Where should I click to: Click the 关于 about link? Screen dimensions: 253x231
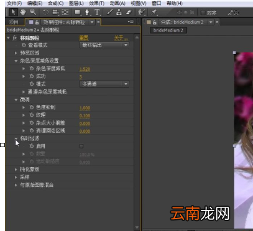click(121, 38)
